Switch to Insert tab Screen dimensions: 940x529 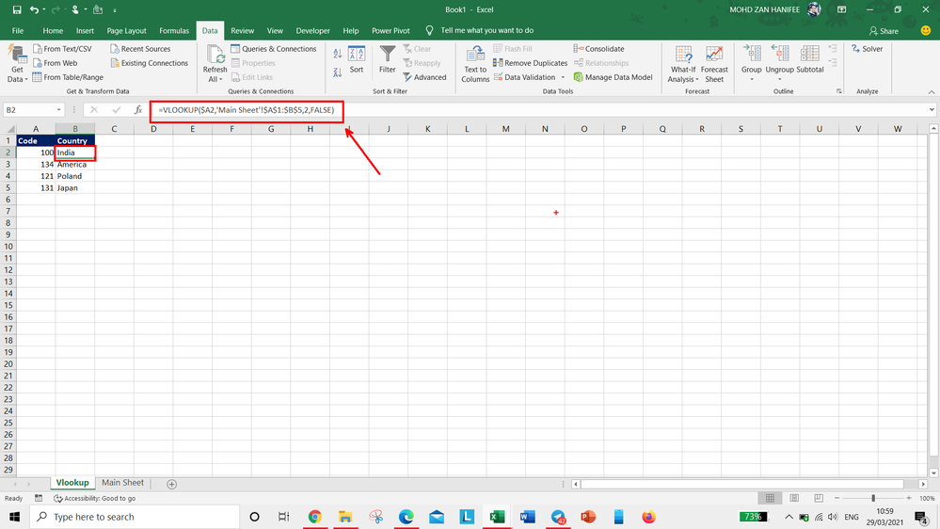[x=85, y=30]
